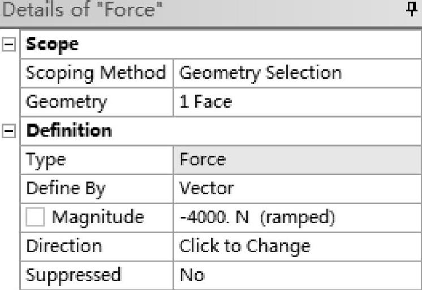Viewport: 422px width, 290px height.
Task: Click the Define By property label
Action: pyautogui.click(x=66, y=189)
